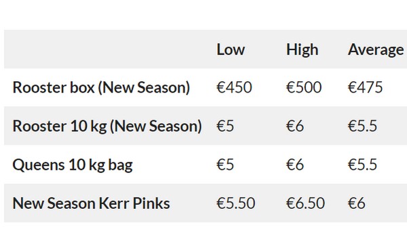Select the Queens 10 kg bag label

(x=73, y=165)
